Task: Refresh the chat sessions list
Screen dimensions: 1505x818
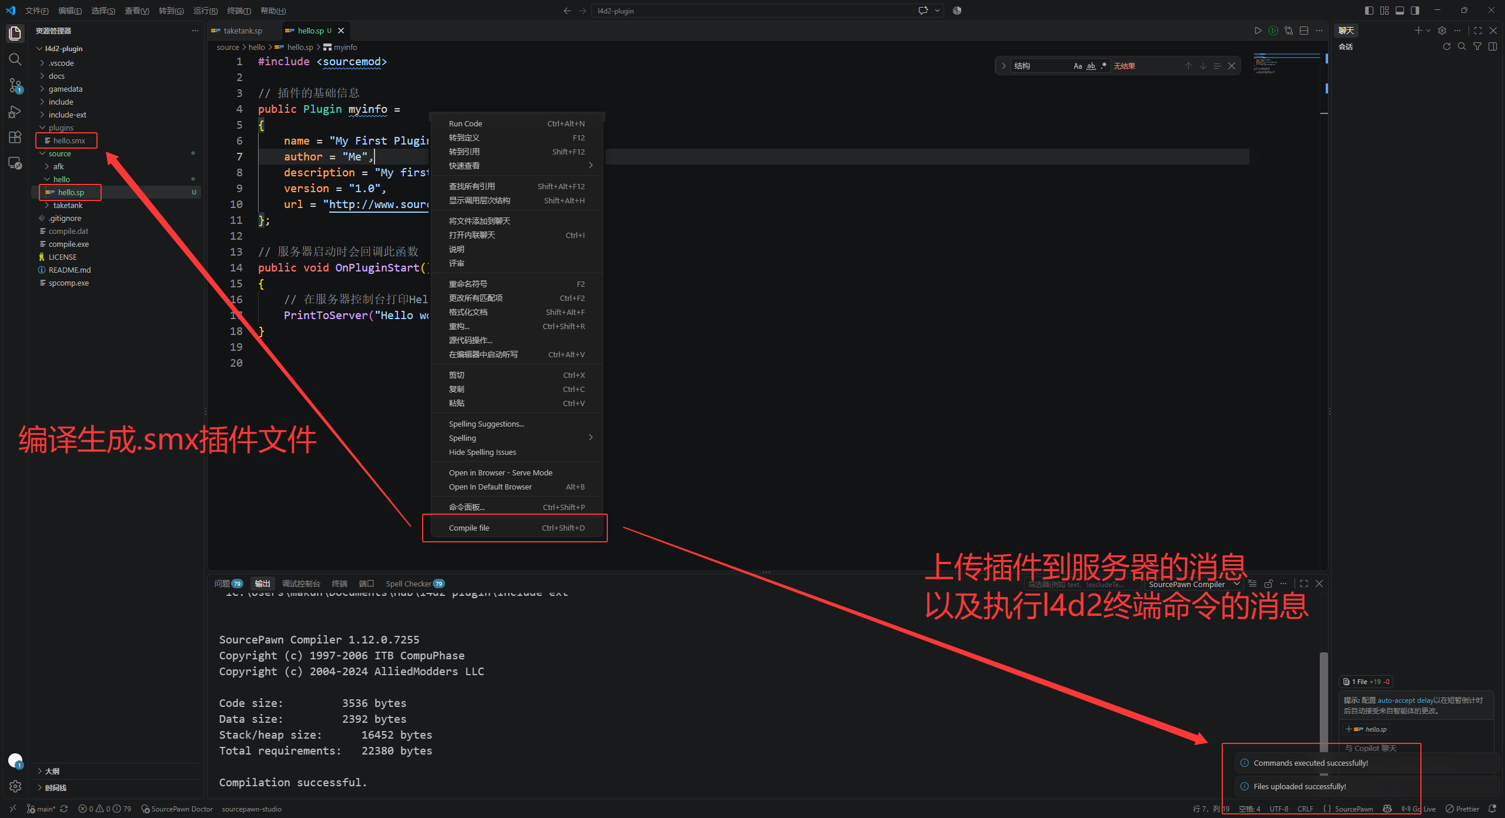Action: 1447,46
